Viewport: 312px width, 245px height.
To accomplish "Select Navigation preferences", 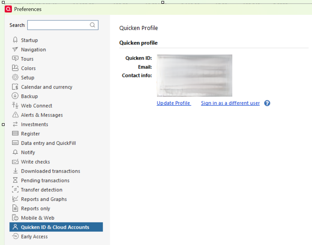I will [x=33, y=50].
